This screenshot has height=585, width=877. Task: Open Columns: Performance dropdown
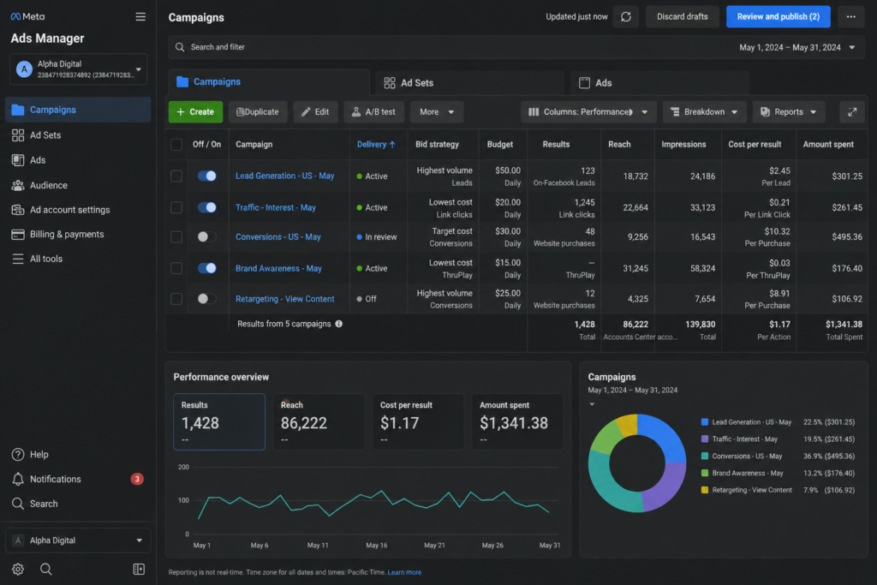coord(588,112)
